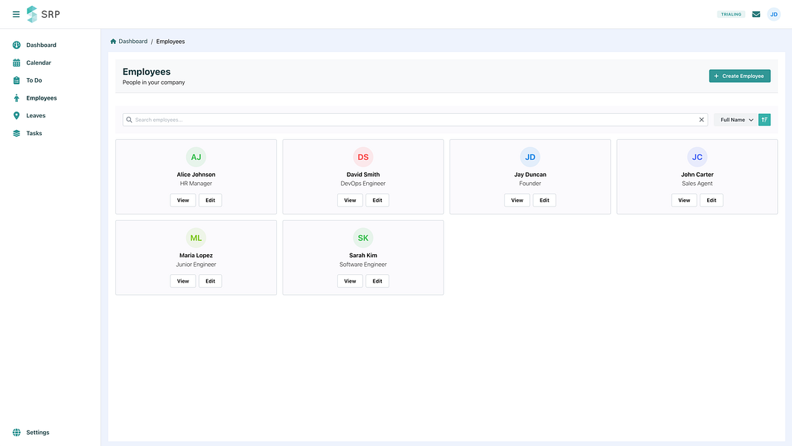Image resolution: width=792 pixels, height=446 pixels.
Task: View David Smith's profile
Action: tap(350, 200)
